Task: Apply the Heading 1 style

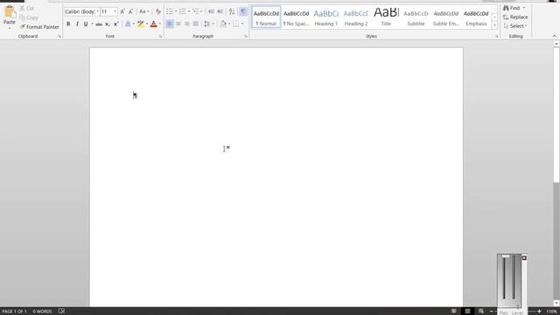Action: coord(326,17)
